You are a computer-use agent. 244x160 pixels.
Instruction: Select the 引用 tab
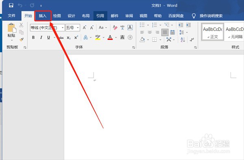click(x=100, y=16)
